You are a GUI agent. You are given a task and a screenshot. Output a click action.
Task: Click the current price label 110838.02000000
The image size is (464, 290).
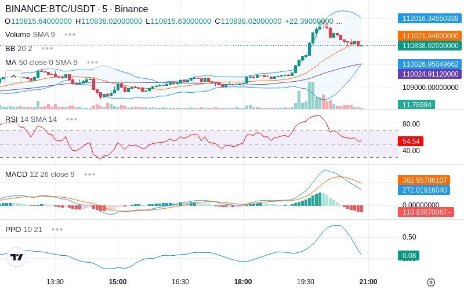(430, 46)
